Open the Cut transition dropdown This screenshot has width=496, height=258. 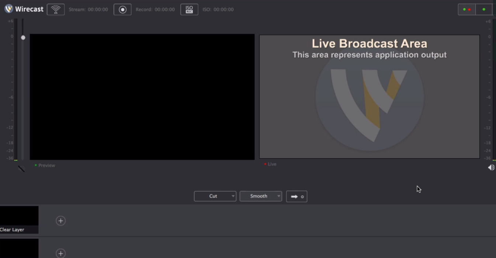233,196
